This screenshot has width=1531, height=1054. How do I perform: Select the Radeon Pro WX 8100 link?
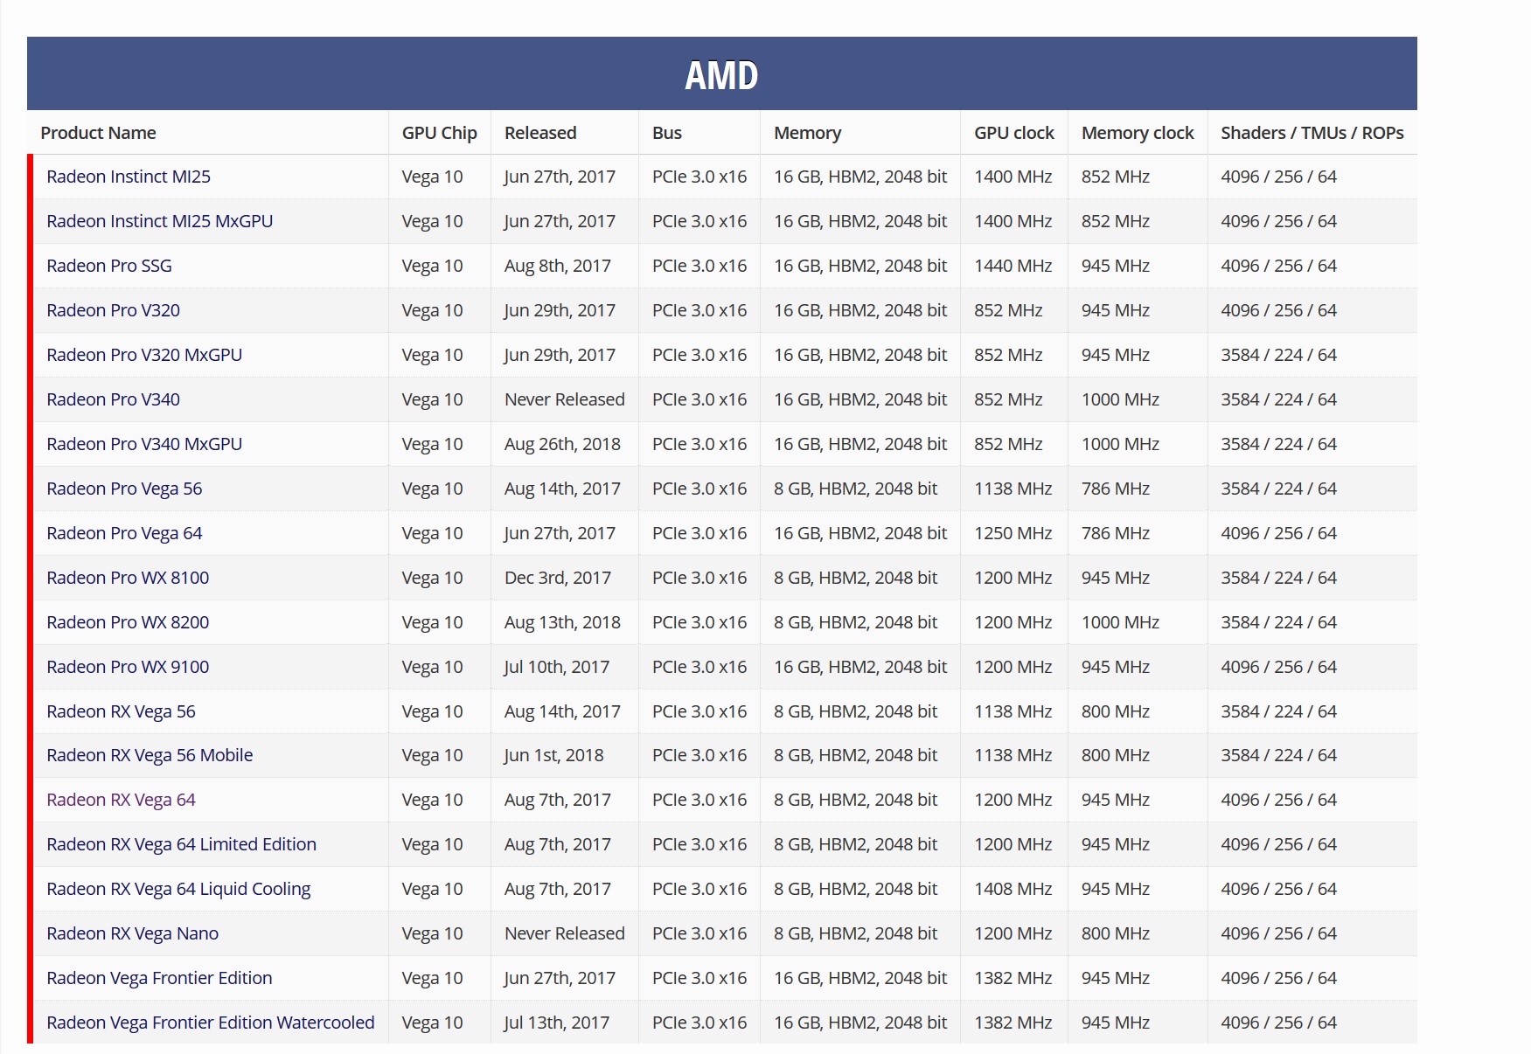[x=128, y=578]
